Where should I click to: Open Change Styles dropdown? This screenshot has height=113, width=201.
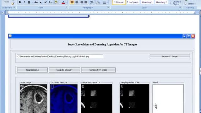pos(177,3)
